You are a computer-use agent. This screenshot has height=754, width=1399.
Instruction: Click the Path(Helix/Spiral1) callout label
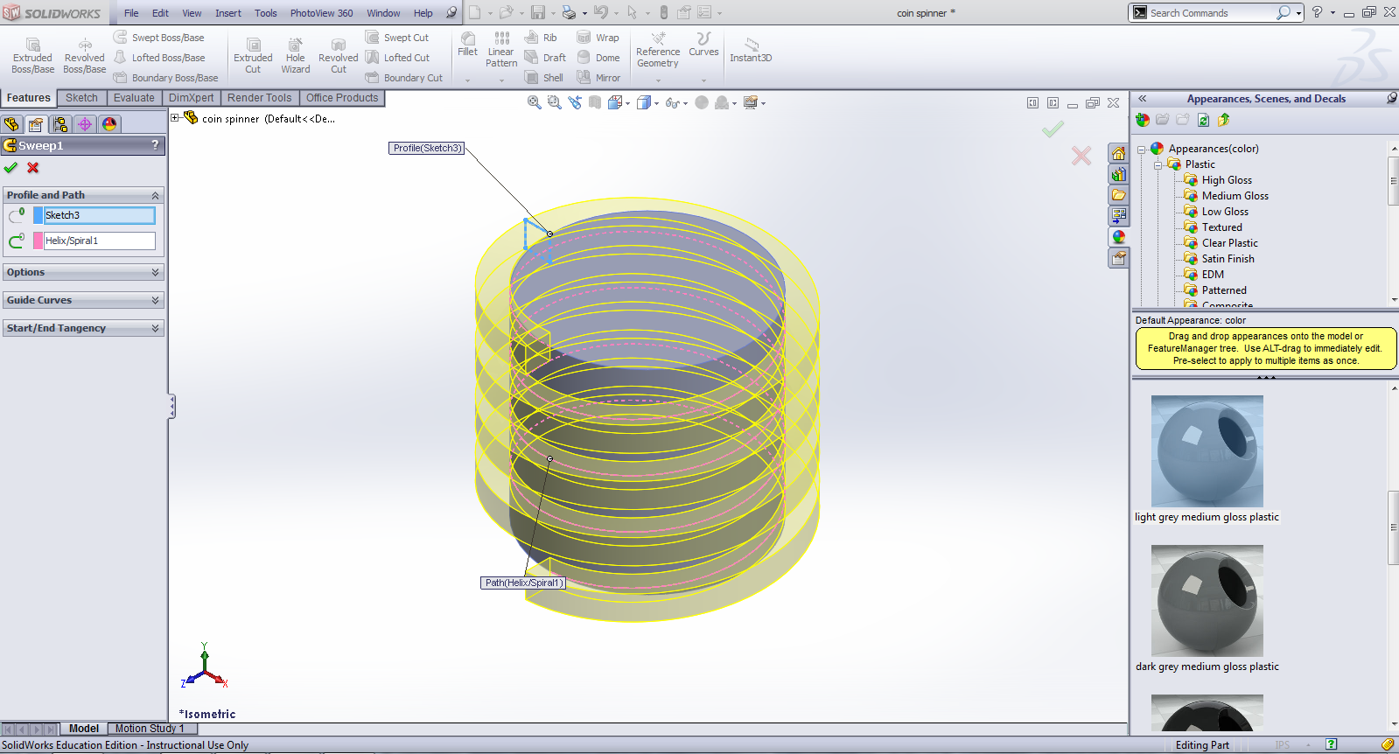524,583
